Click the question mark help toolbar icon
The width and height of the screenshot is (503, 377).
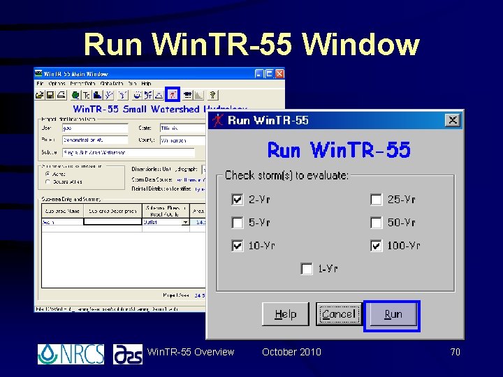click(212, 95)
